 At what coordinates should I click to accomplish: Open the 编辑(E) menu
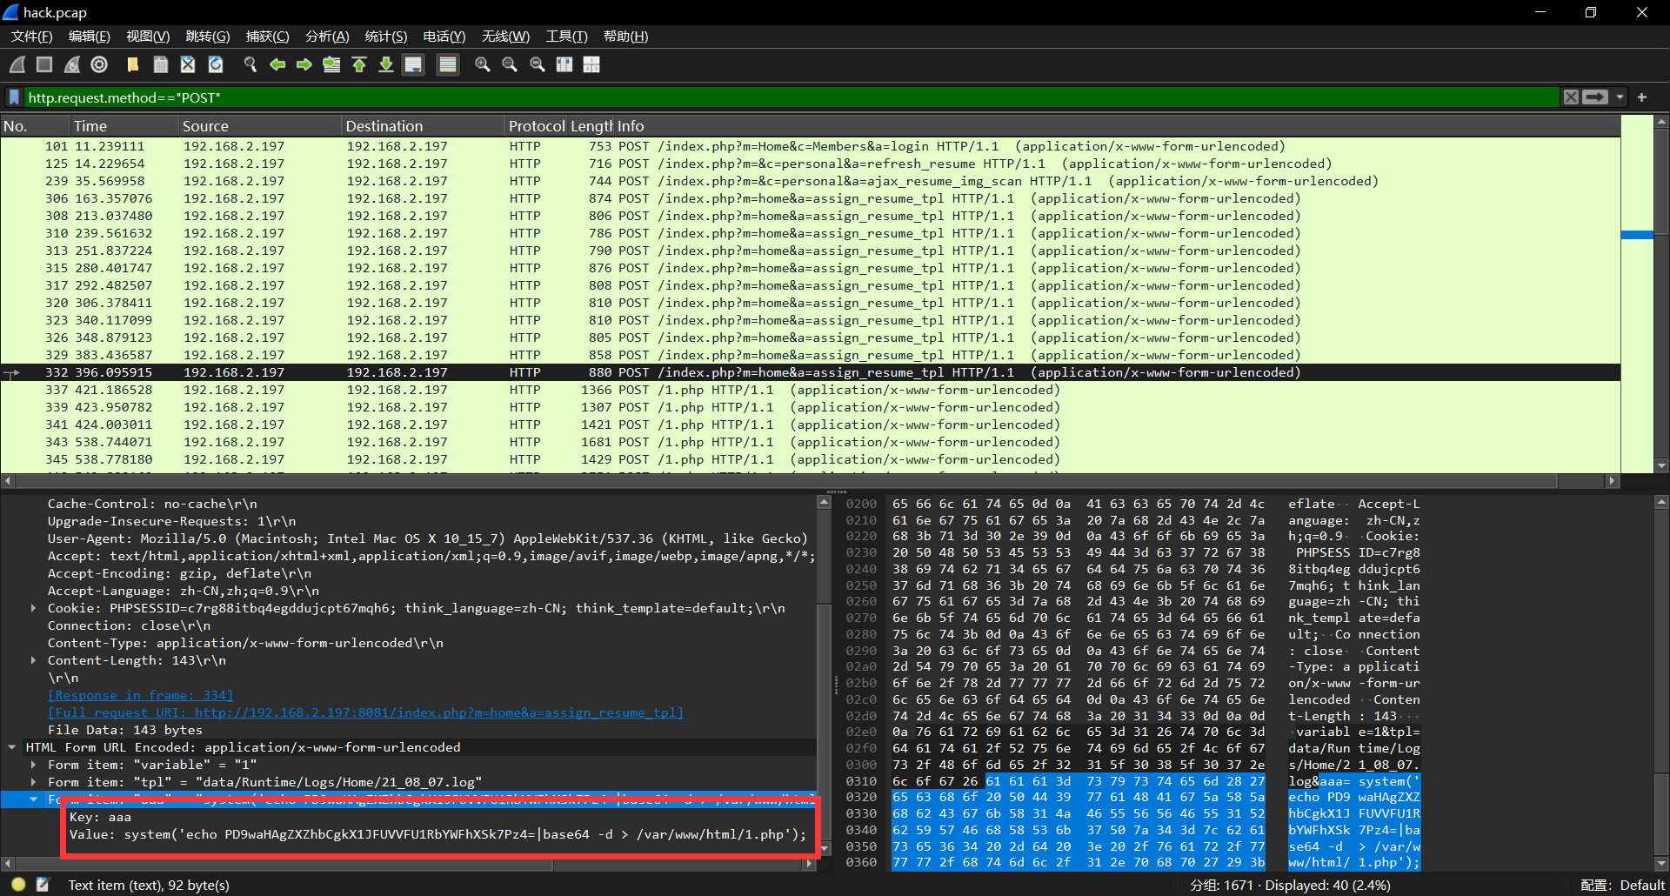[90, 37]
